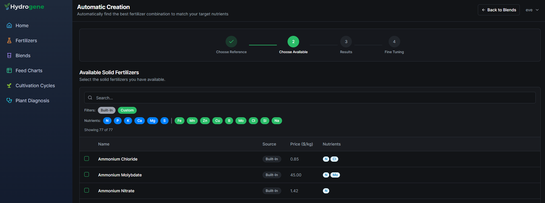Go to completed Choose Reference step

point(231,42)
